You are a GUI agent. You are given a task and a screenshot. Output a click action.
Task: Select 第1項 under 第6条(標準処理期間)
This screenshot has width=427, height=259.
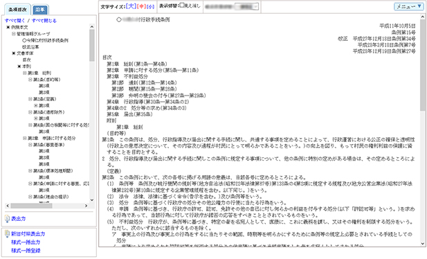point(44,177)
